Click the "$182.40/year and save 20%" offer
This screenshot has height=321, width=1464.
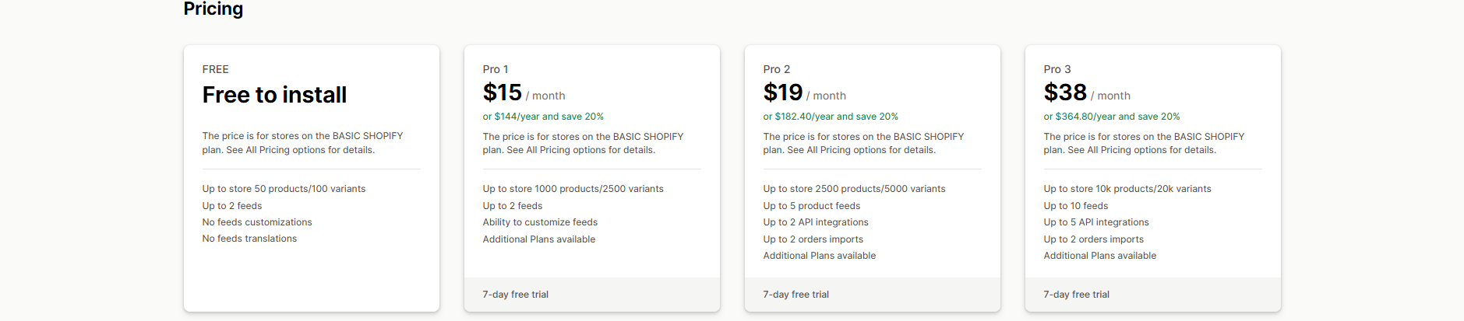(831, 117)
